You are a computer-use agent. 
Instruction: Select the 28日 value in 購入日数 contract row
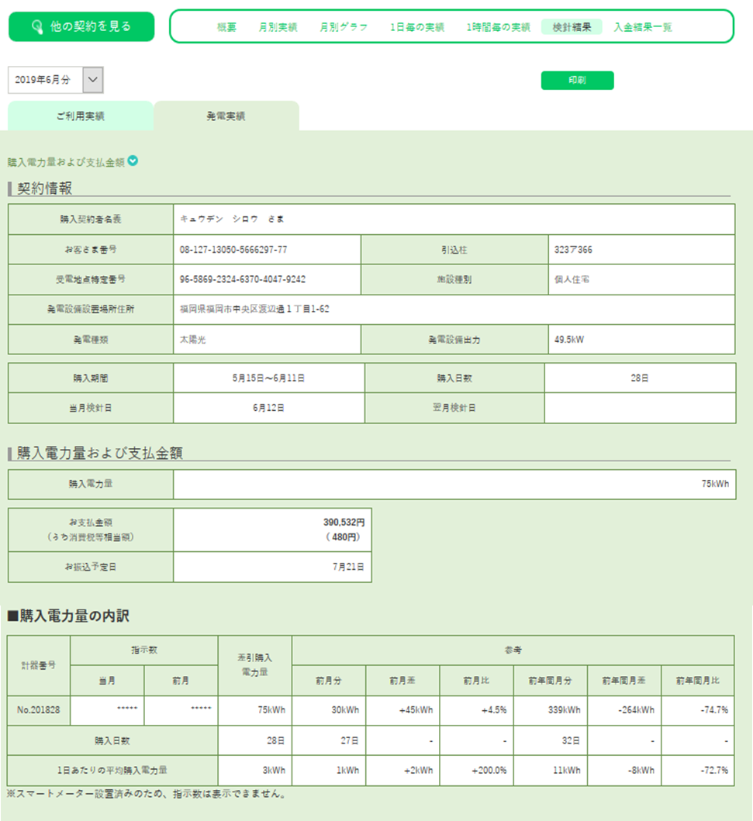(640, 378)
